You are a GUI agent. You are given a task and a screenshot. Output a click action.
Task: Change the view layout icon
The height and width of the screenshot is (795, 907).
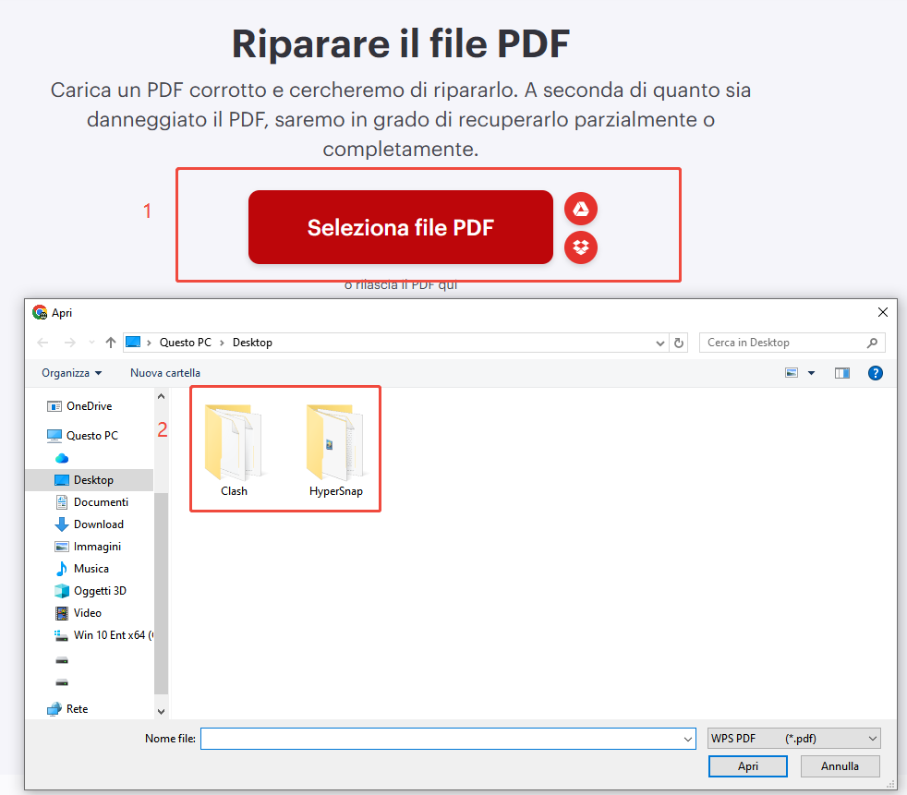pyautogui.click(x=792, y=373)
